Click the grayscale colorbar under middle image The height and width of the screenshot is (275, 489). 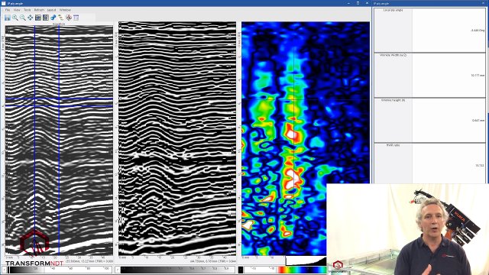click(x=178, y=270)
